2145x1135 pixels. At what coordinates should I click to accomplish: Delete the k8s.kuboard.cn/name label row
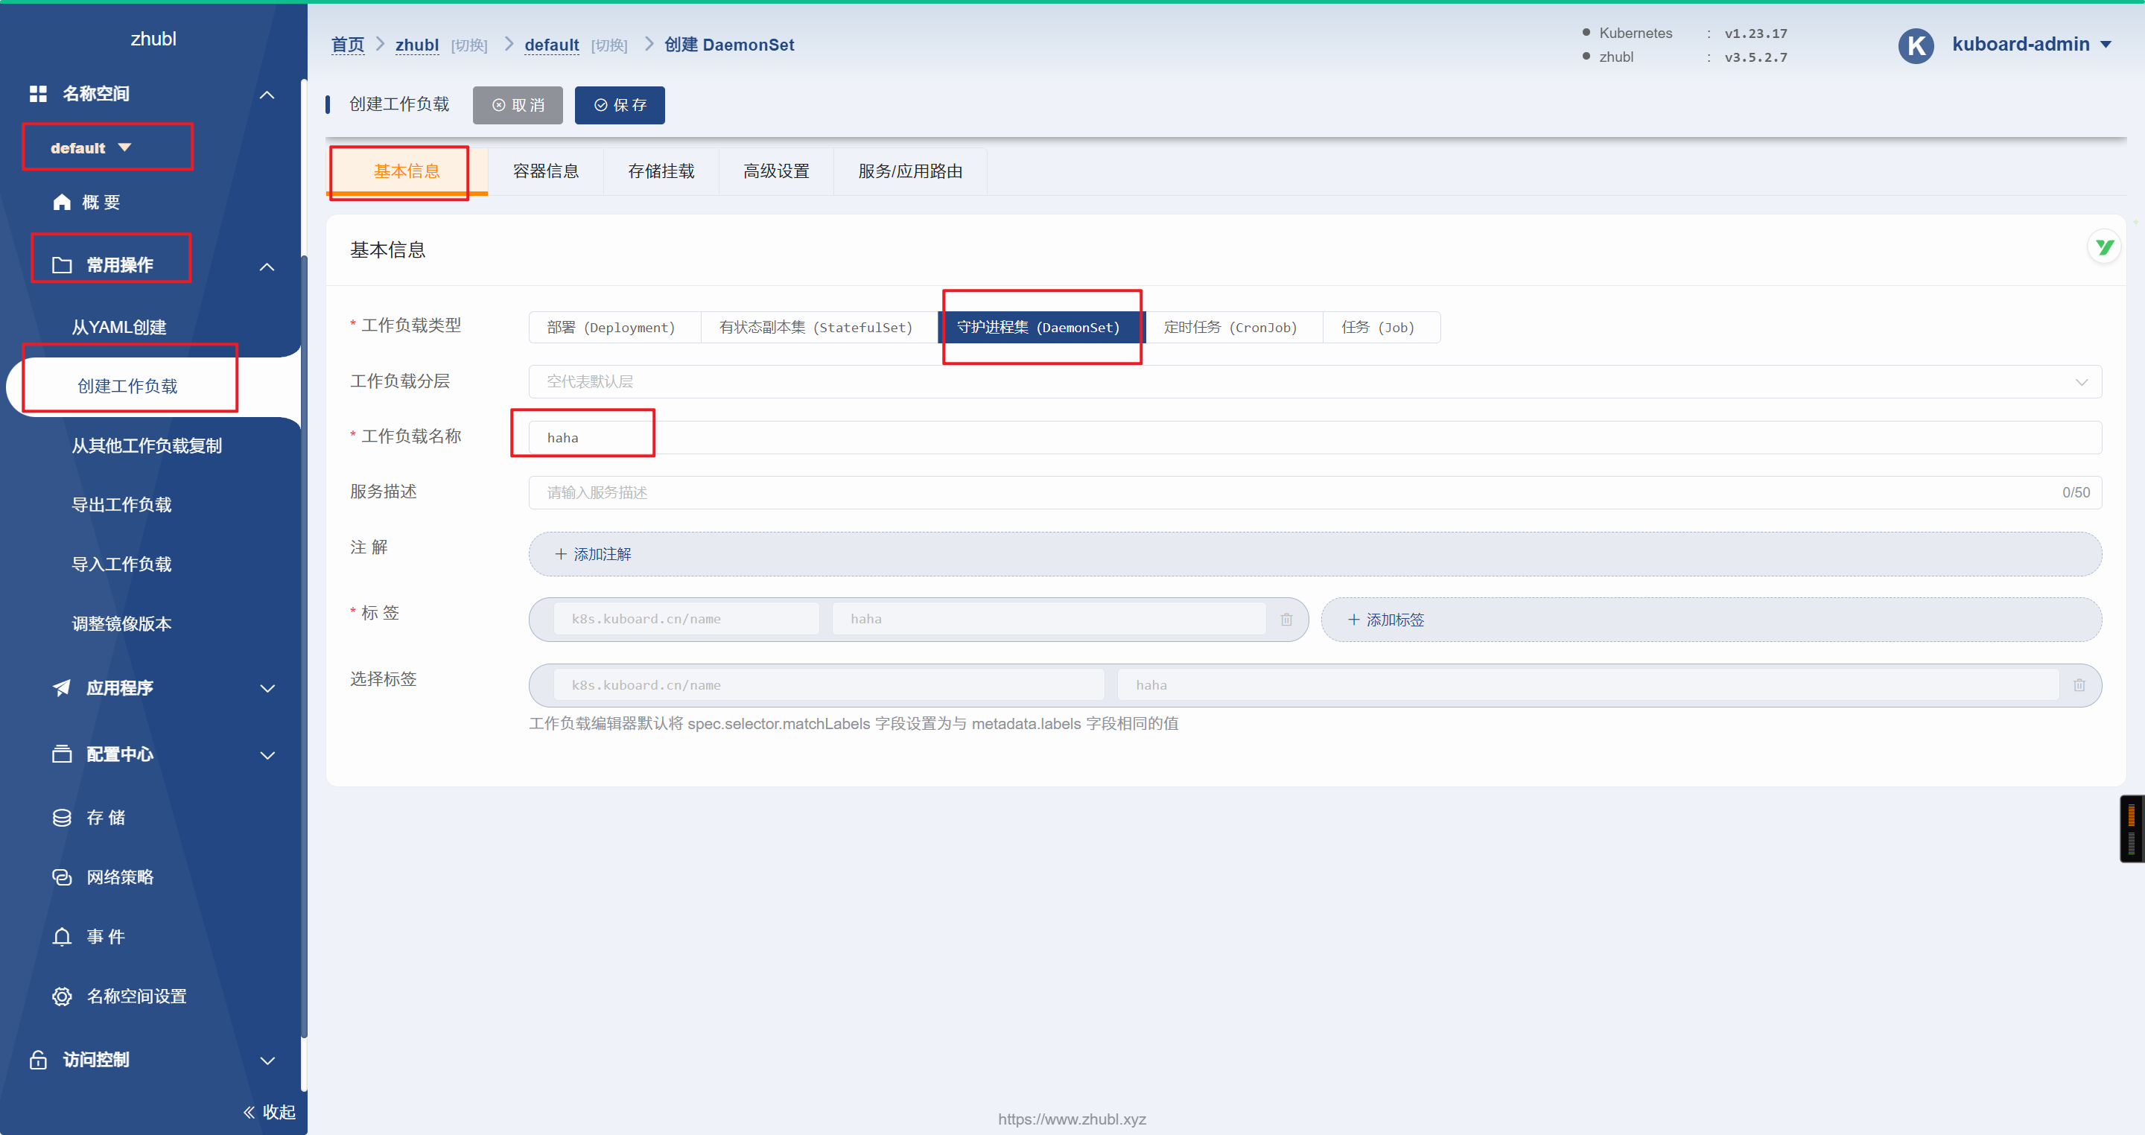click(x=1286, y=620)
